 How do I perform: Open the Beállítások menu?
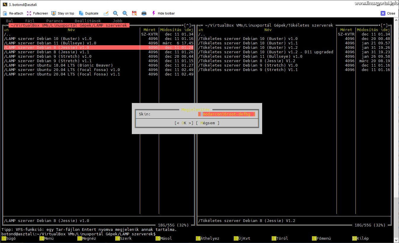coord(88,20)
